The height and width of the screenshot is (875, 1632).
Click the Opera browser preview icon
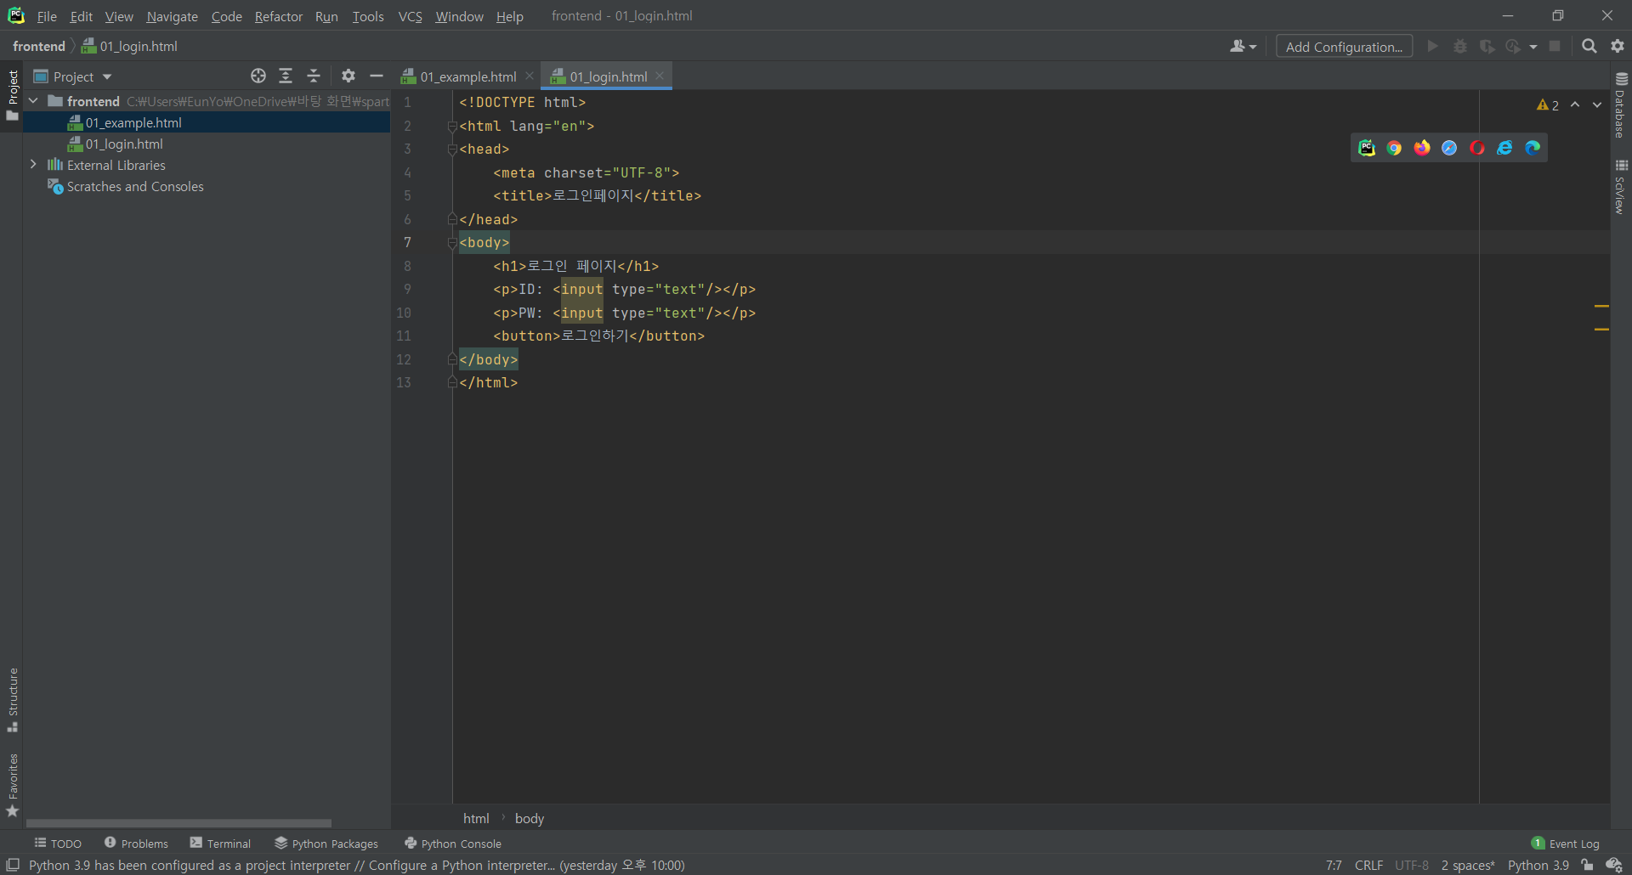[x=1477, y=148]
